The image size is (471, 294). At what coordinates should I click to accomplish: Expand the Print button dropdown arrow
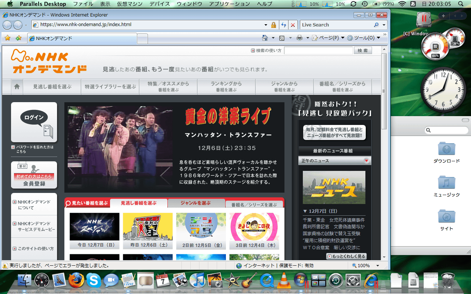point(308,38)
